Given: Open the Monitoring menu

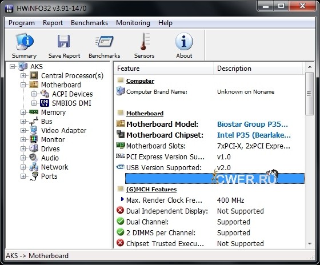Looking at the screenshot, I should (x=133, y=23).
